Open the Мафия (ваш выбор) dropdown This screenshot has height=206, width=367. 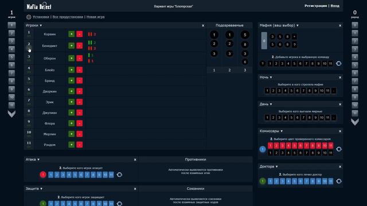(x=298, y=25)
